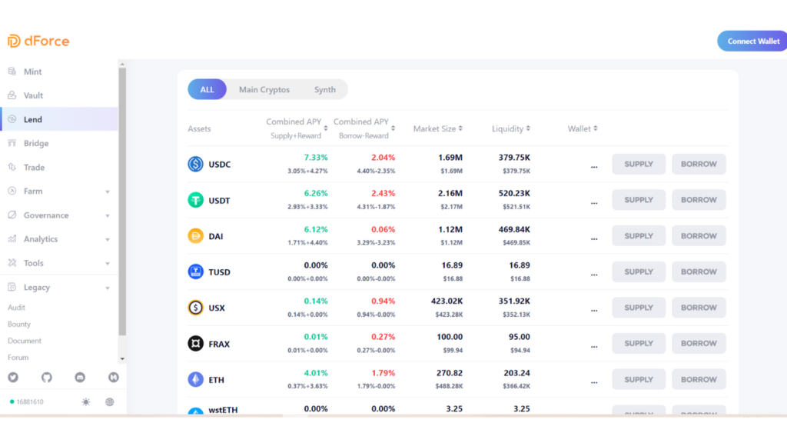
Task: Sort by Liquidity column
Action: [x=511, y=129]
